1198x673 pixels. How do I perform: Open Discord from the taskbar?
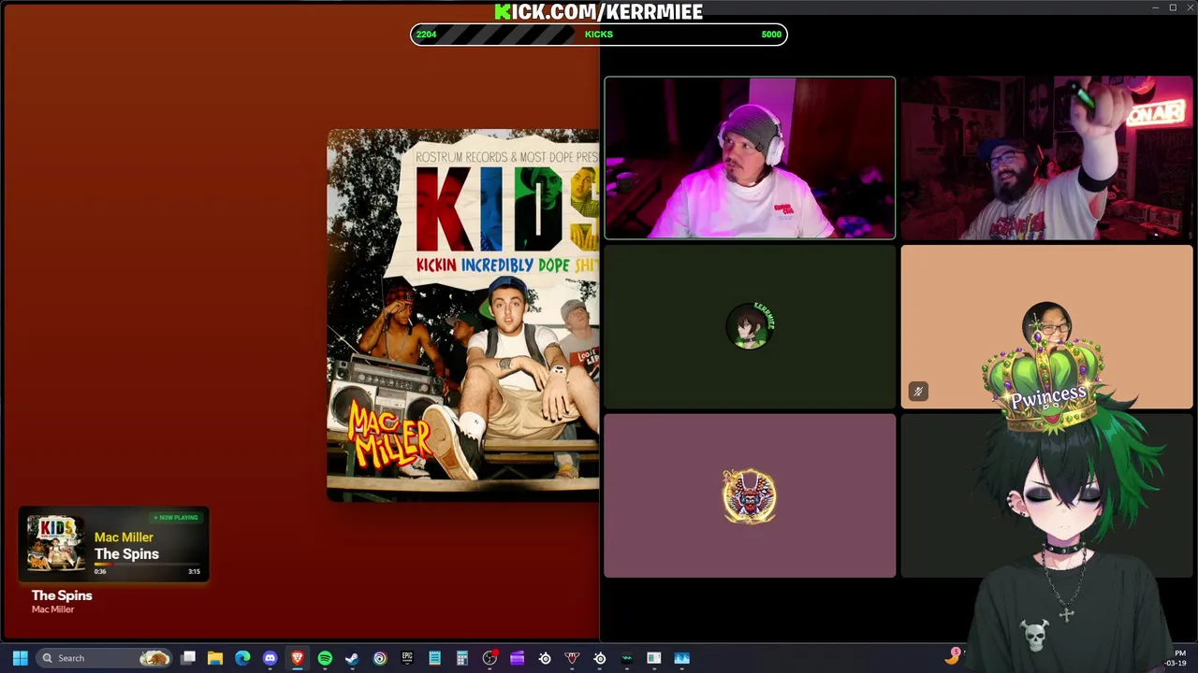[x=270, y=658]
